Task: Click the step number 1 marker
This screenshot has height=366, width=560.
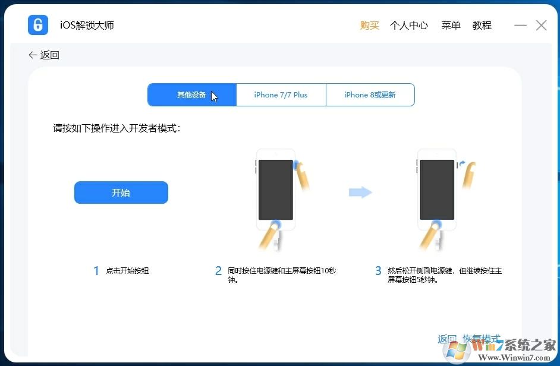Action: 96,270
